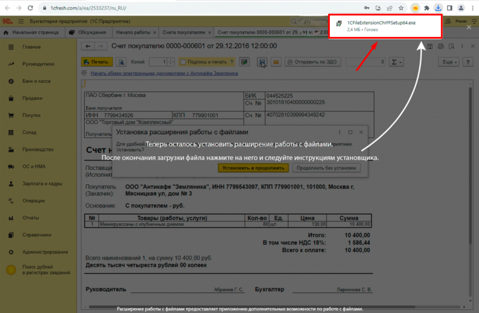Click the user name Роман
Viewport: 479px width, 313px height.
(x=461, y=21)
